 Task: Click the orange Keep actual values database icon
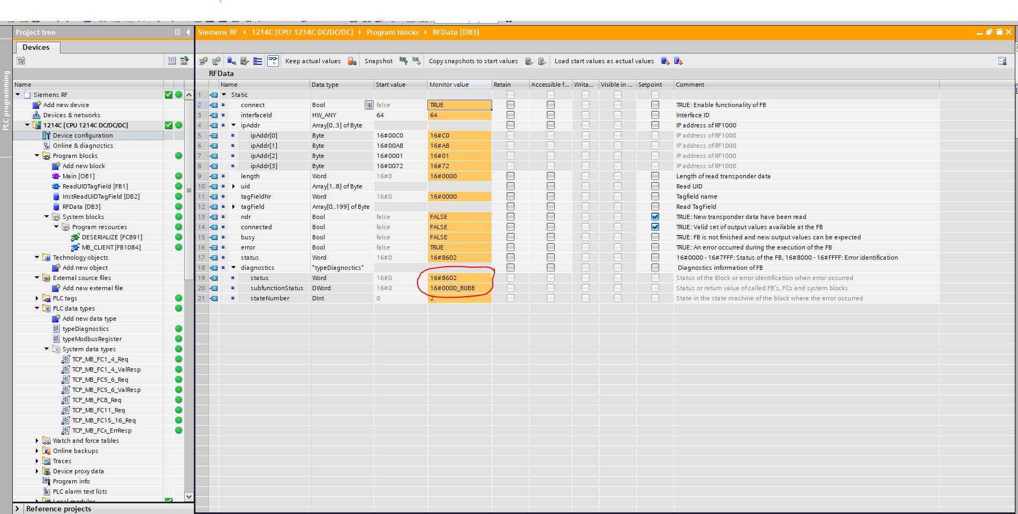[352, 61]
